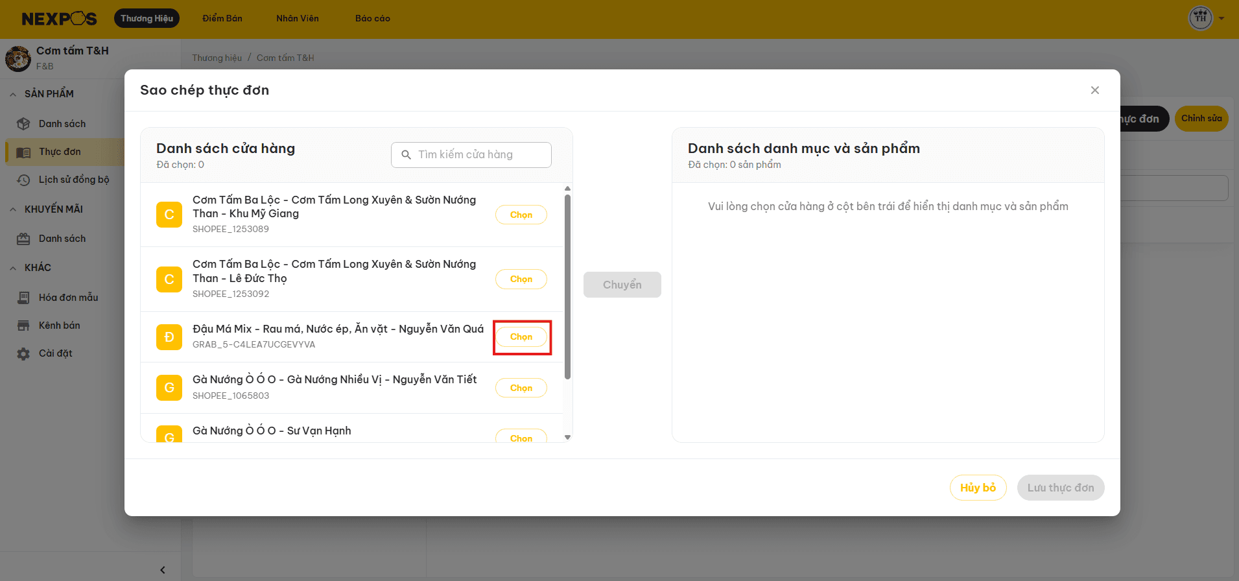Click the store list scroll-up arrow
Screen dimensions: 1239x581
point(568,189)
